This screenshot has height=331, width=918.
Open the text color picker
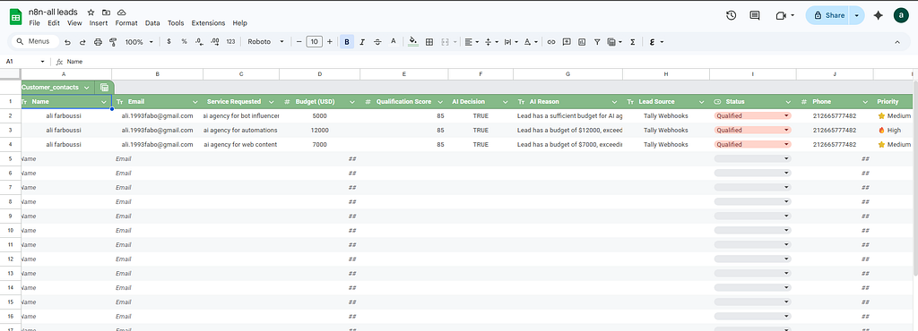click(394, 41)
